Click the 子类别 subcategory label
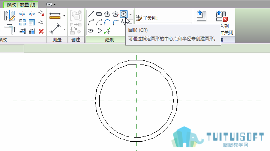Image resolution: width=270 pixels, height=151 pixels. pos(150,18)
